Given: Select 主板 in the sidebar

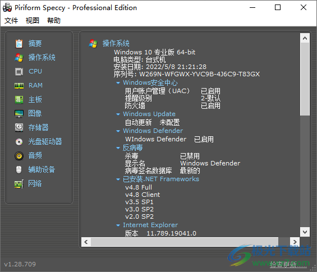Looking at the screenshot, I should (35, 99).
